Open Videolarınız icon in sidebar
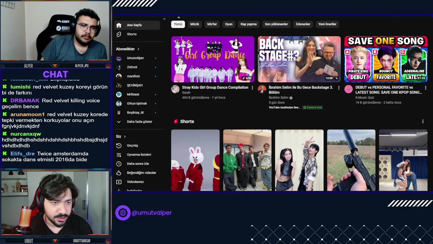 pyautogui.click(x=119, y=182)
